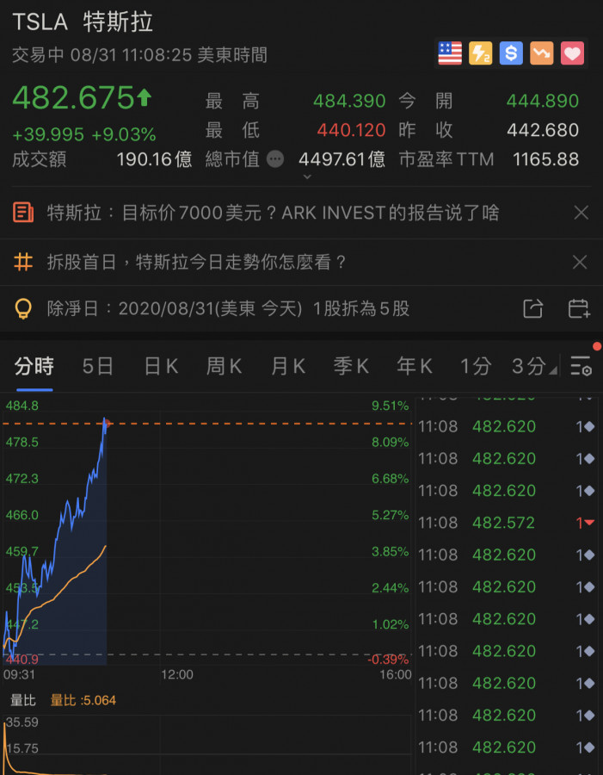Open 拆股首日 discussion topic link
This screenshot has height=775, width=603.
coord(196,262)
